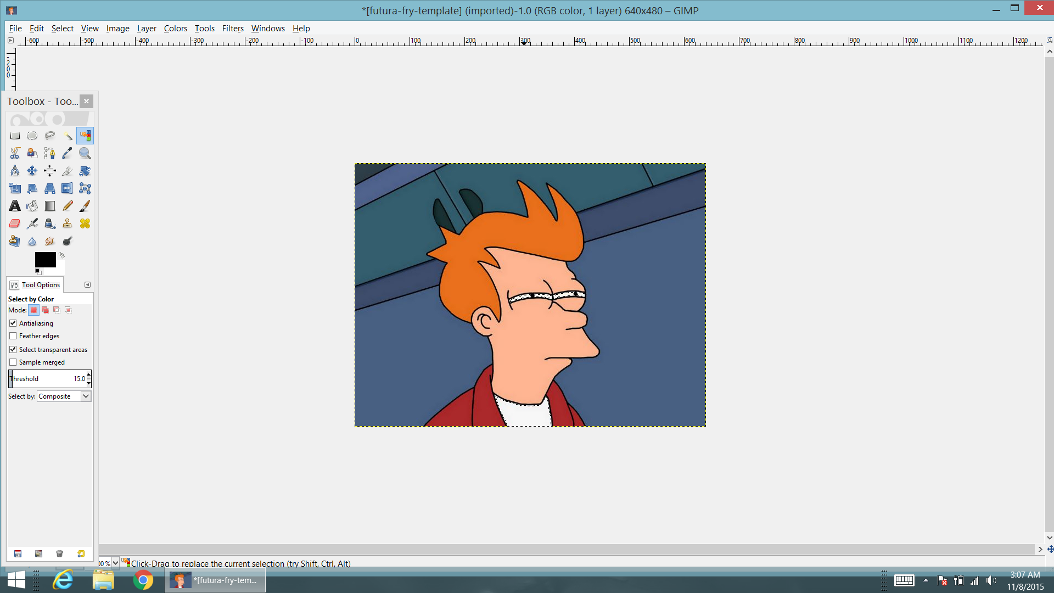
Task: Select the Measure compass tool
Action: tap(15, 171)
